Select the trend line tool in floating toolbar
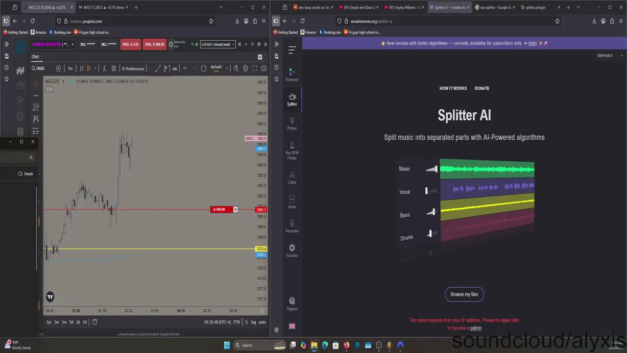Image resolution: width=627 pixels, height=353 pixels. pyautogui.click(x=158, y=69)
